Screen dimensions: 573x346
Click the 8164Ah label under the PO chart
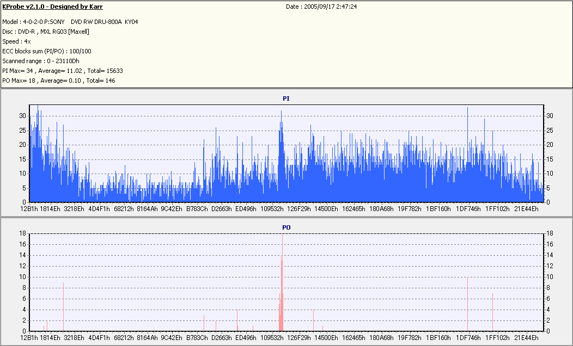[x=147, y=338]
